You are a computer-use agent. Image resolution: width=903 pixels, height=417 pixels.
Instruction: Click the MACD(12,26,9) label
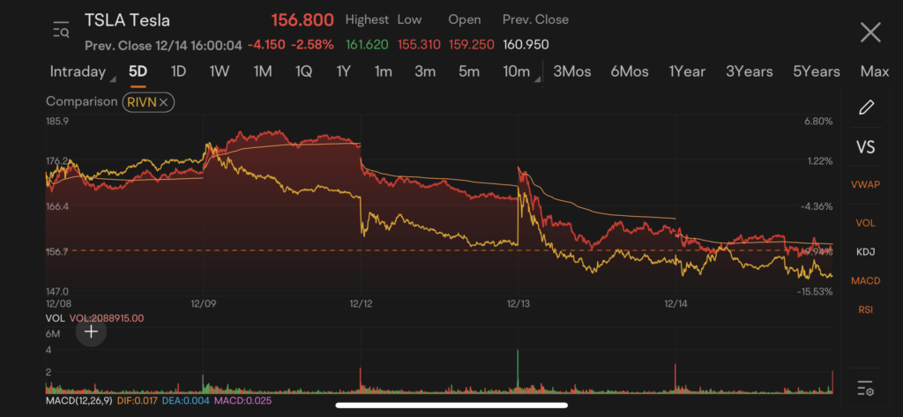[x=79, y=400]
